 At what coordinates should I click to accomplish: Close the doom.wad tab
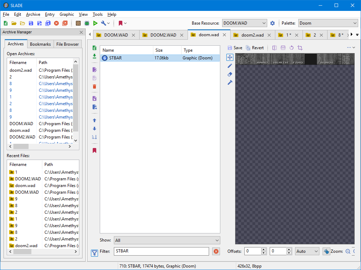click(x=225, y=35)
